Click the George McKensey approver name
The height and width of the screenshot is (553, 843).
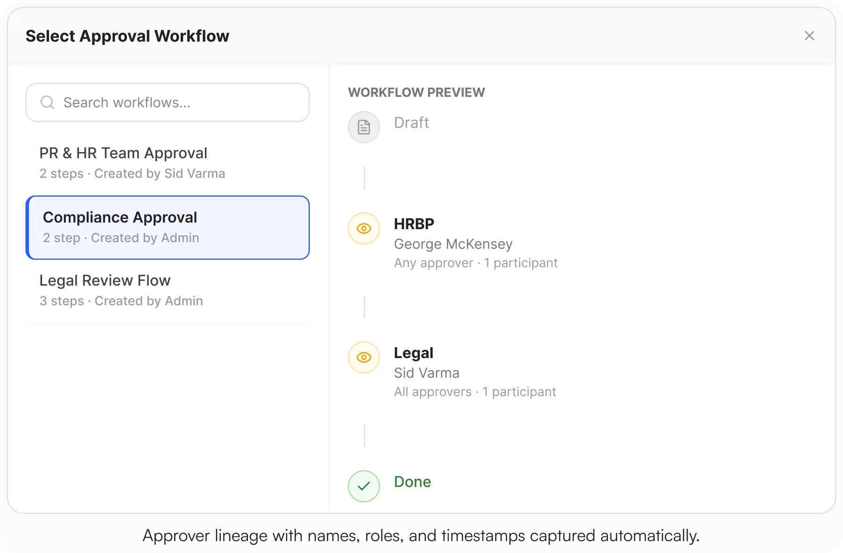click(x=453, y=244)
